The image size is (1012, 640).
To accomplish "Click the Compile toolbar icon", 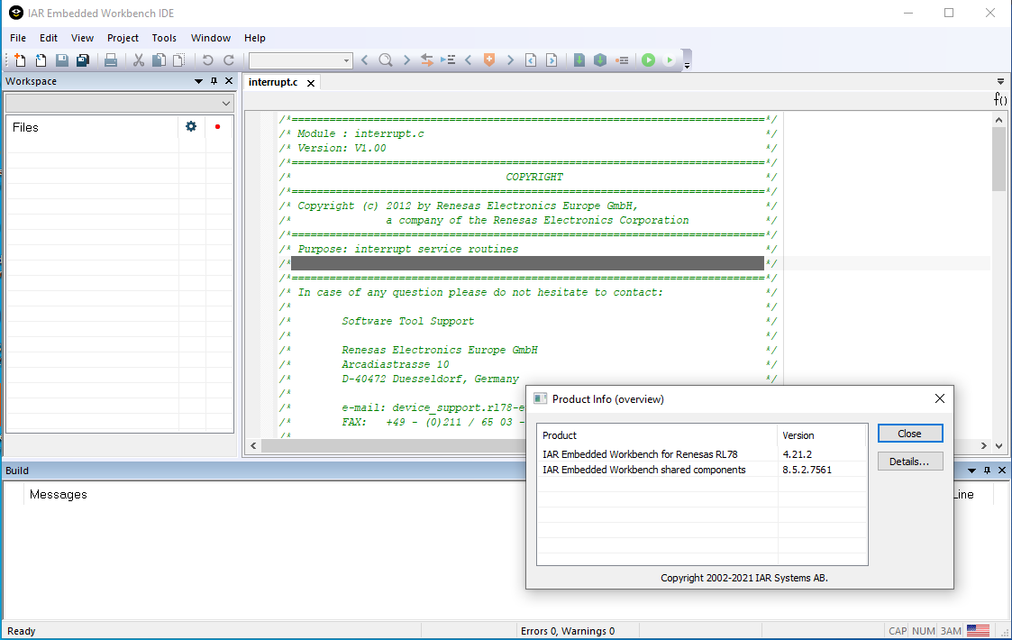I will click(x=579, y=60).
